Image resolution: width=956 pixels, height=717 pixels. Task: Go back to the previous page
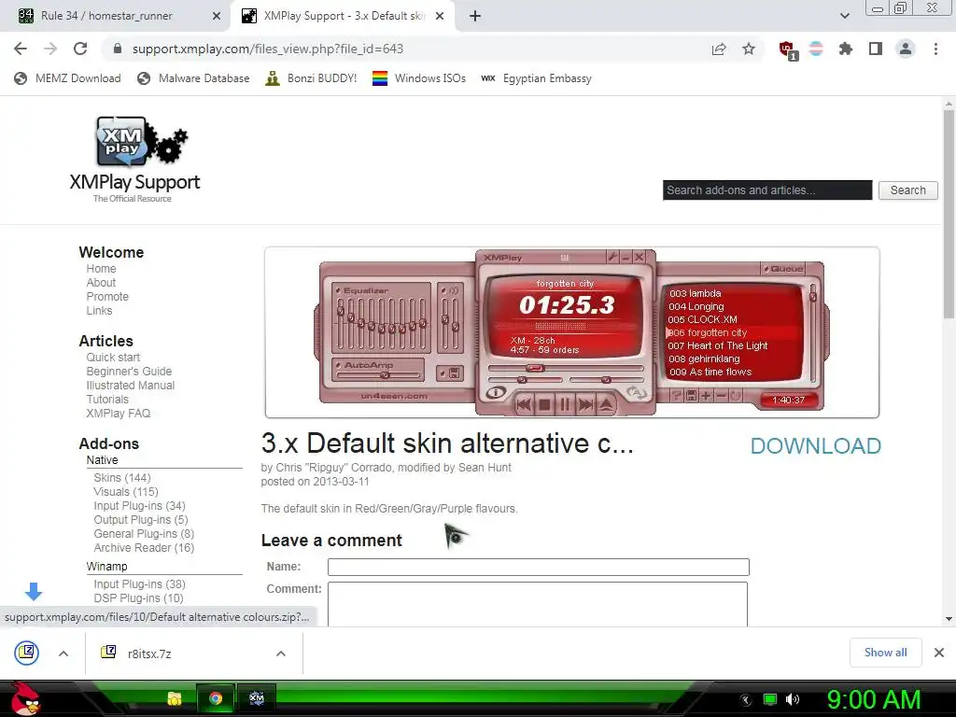pyautogui.click(x=21, y=49)
